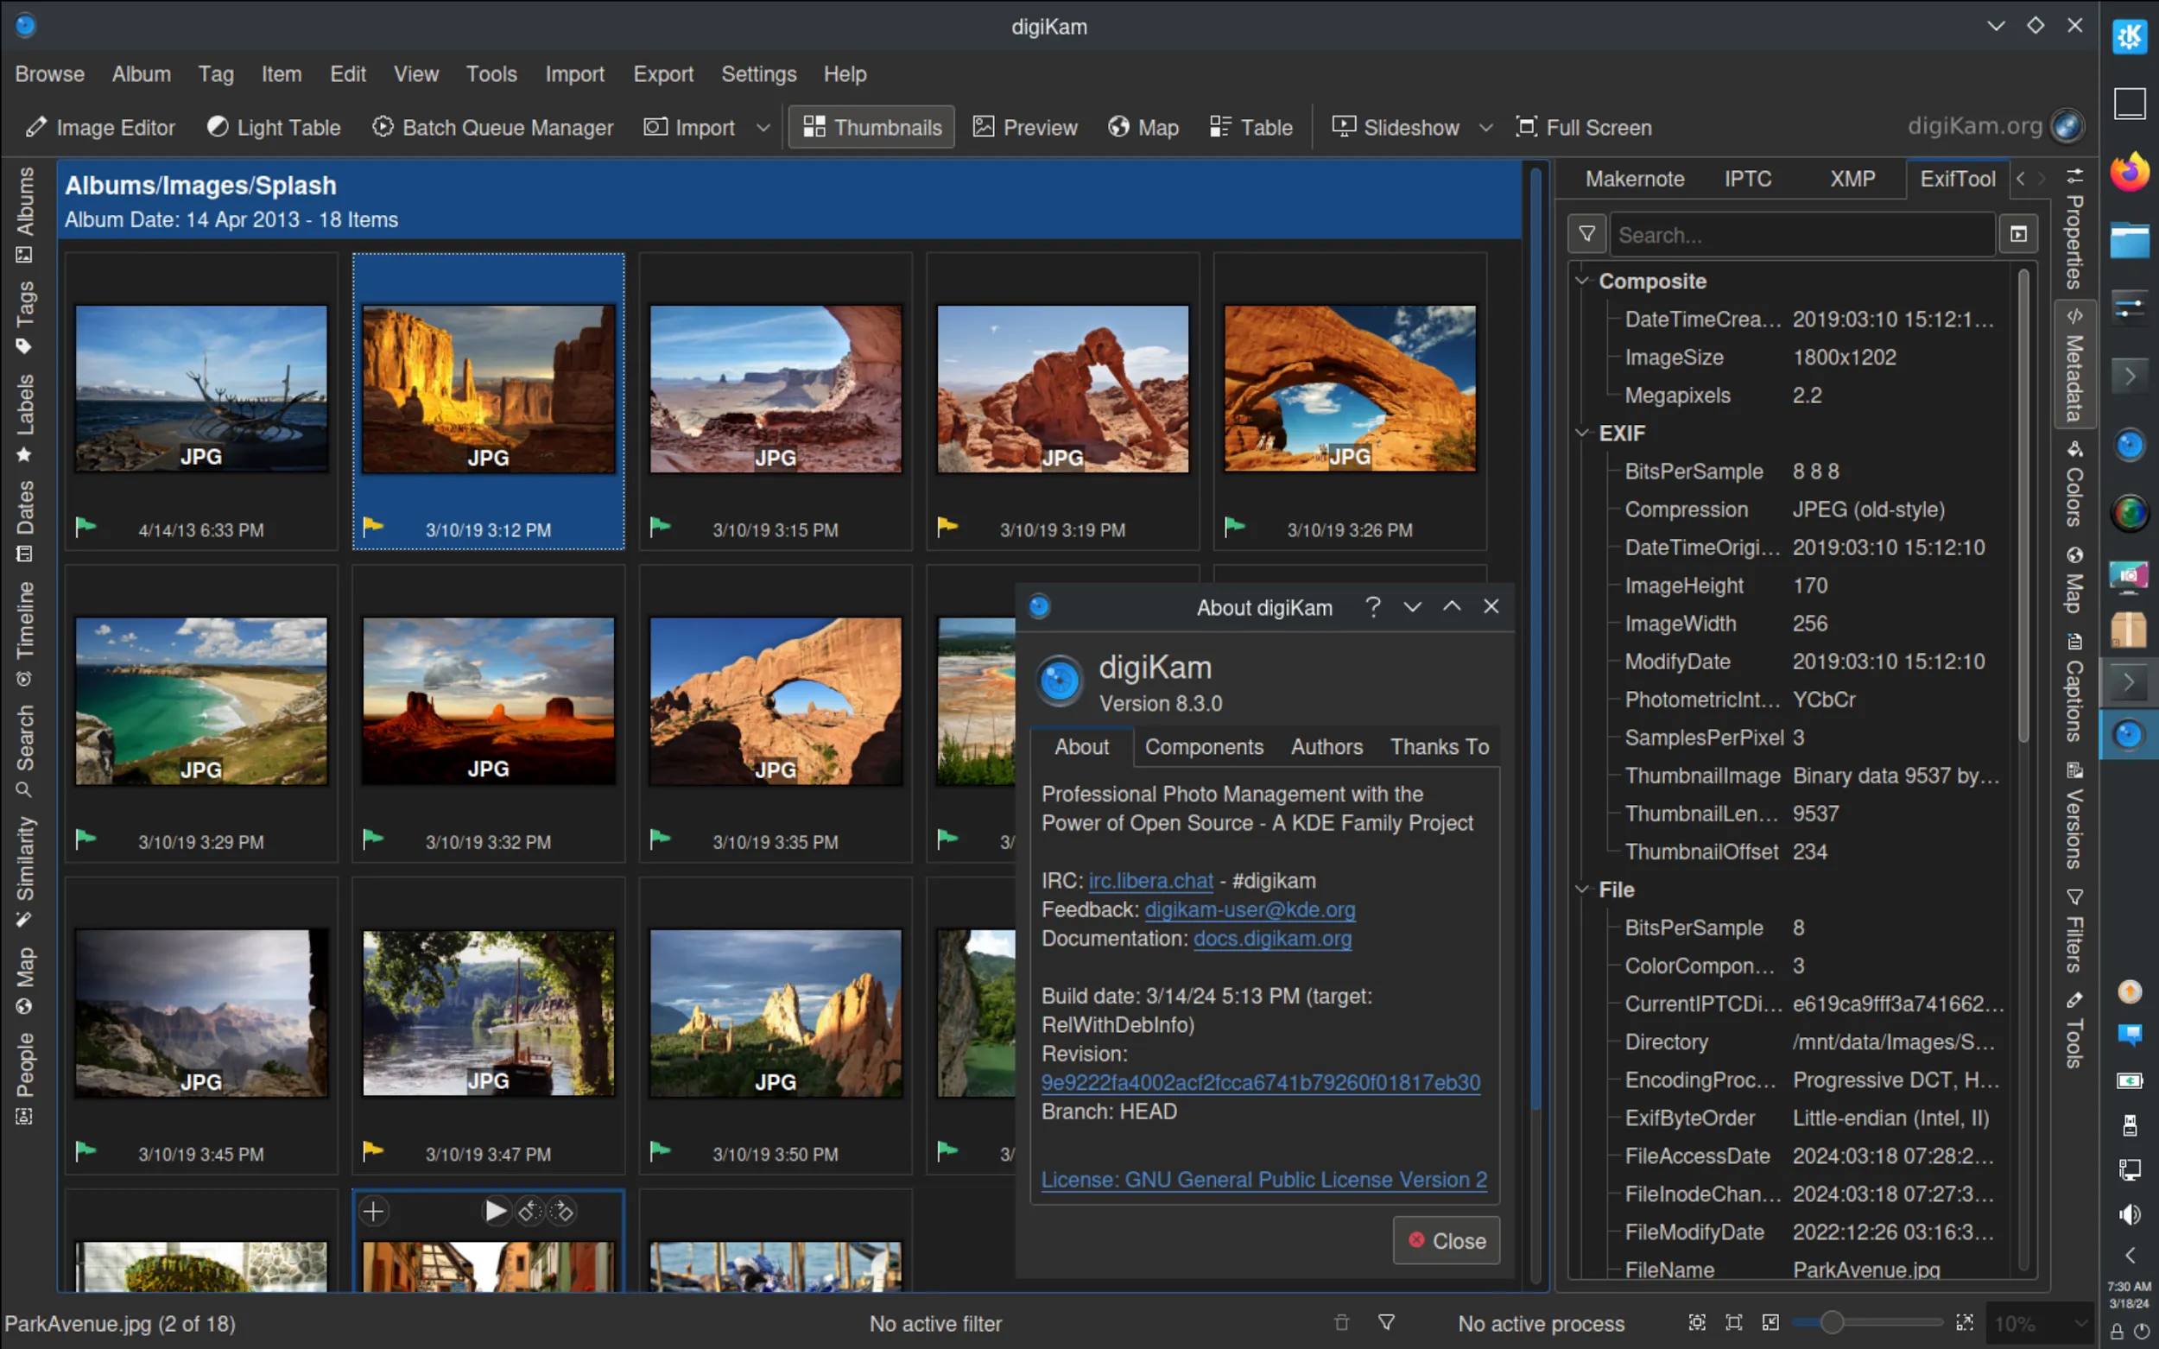Click the overlay play button on the thumbnail
2159x1349 pixels.
(495, 1211)
